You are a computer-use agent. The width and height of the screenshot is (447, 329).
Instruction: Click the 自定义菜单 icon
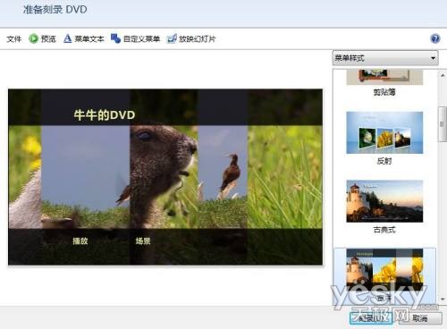tap(115, 38)
